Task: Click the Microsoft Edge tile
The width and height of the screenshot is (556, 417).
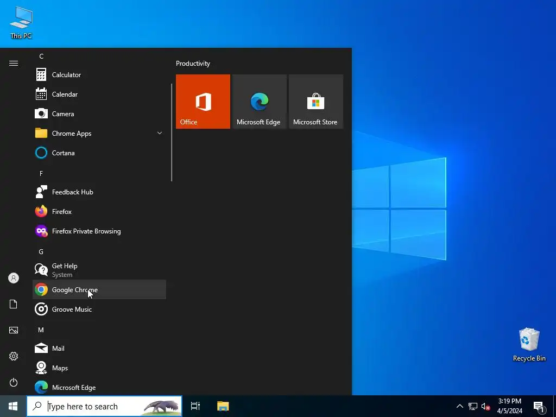Action: point(259,102)
